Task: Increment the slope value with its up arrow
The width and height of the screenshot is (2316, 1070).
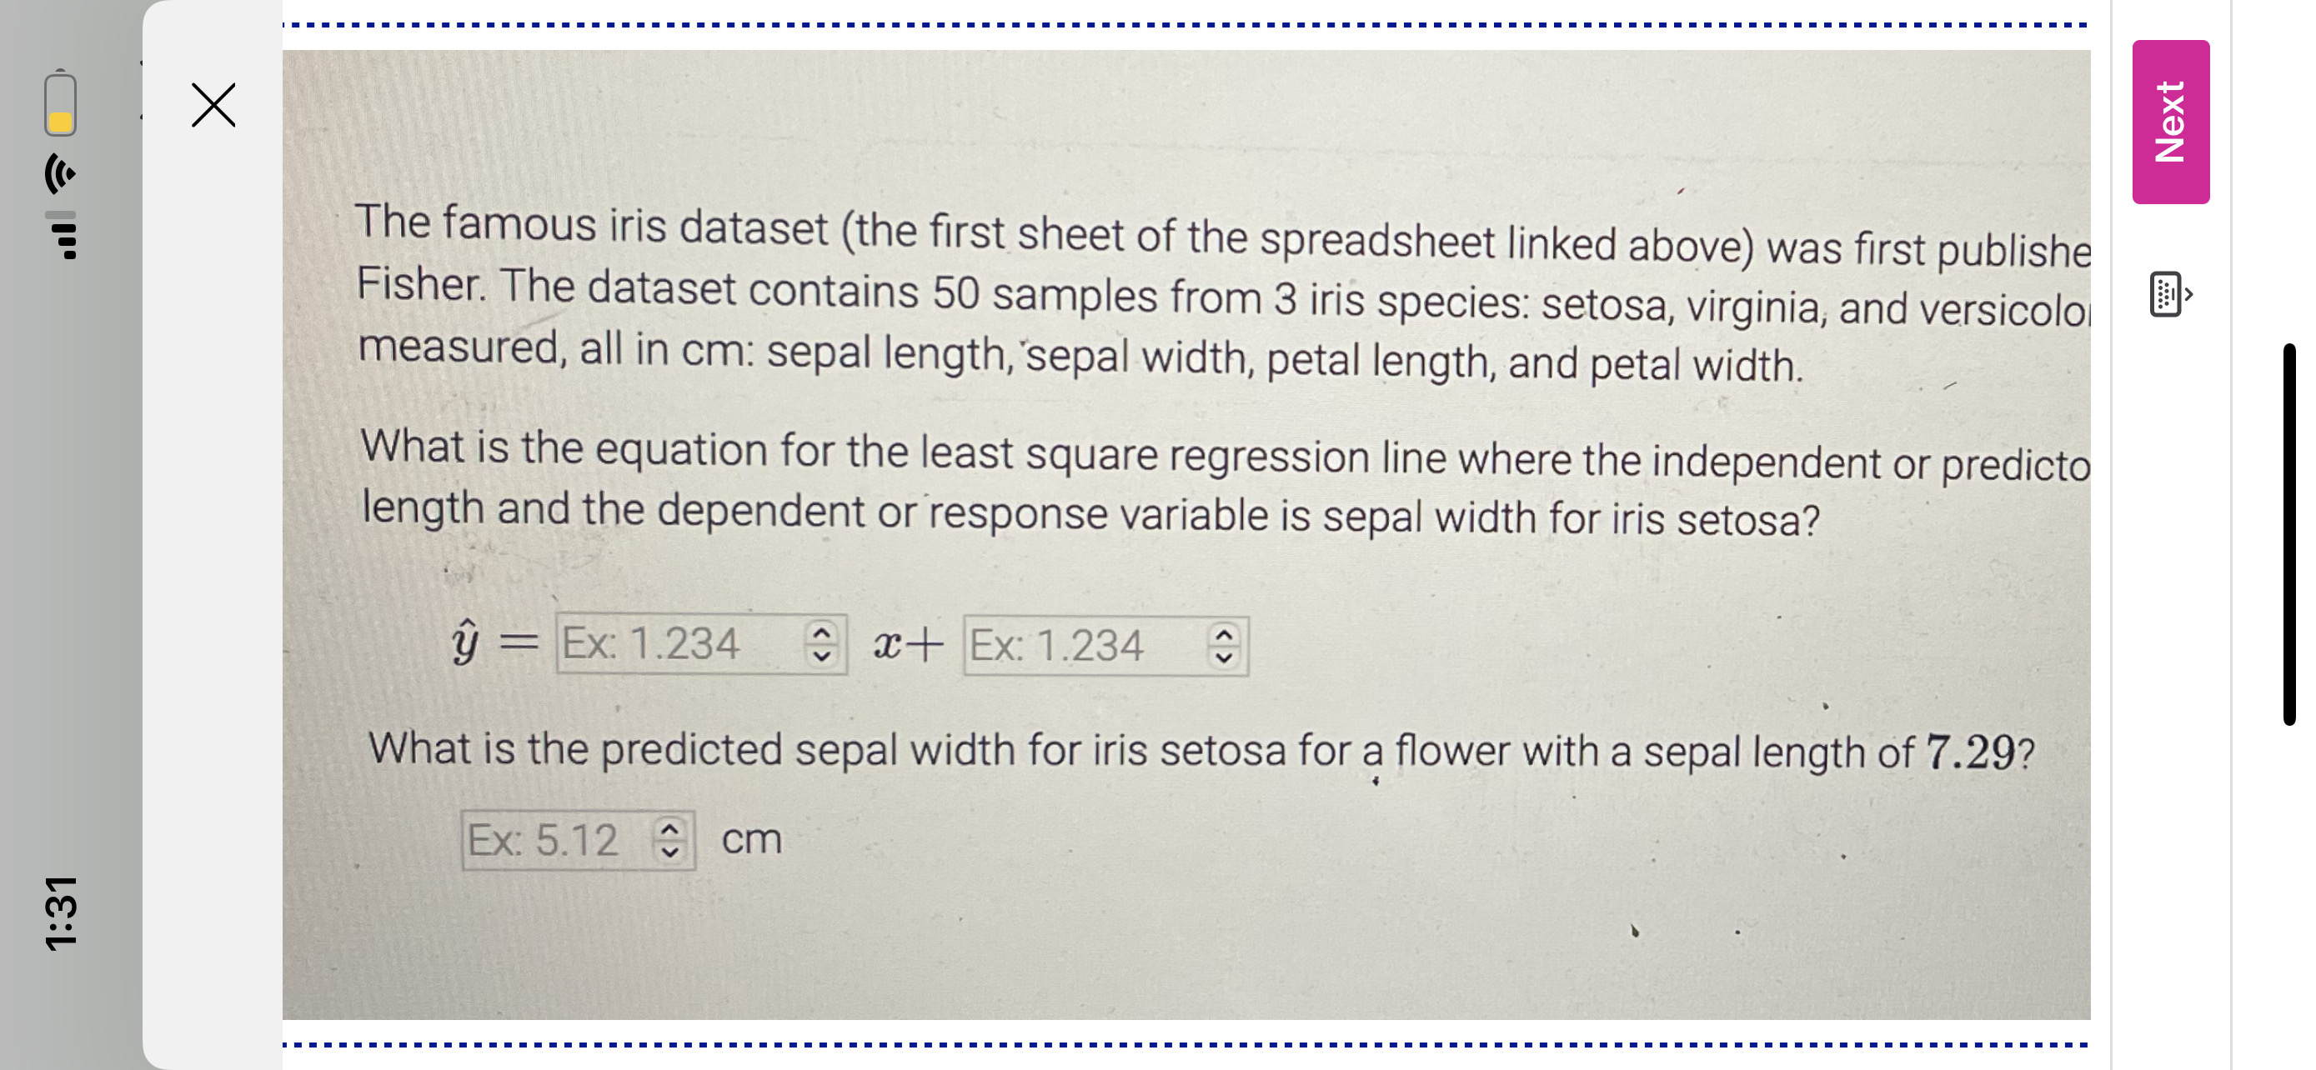Action: point(825,633)
